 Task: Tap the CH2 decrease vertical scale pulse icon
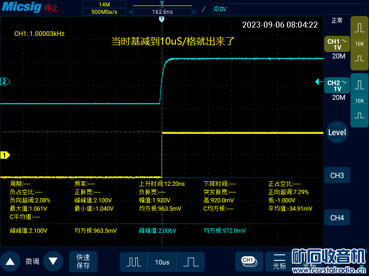359,115
